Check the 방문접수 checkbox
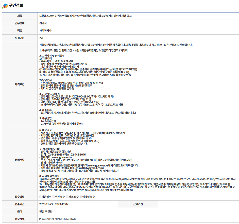Image resolution: width=239 pixels, height=224 pixels. click(40, 197)
